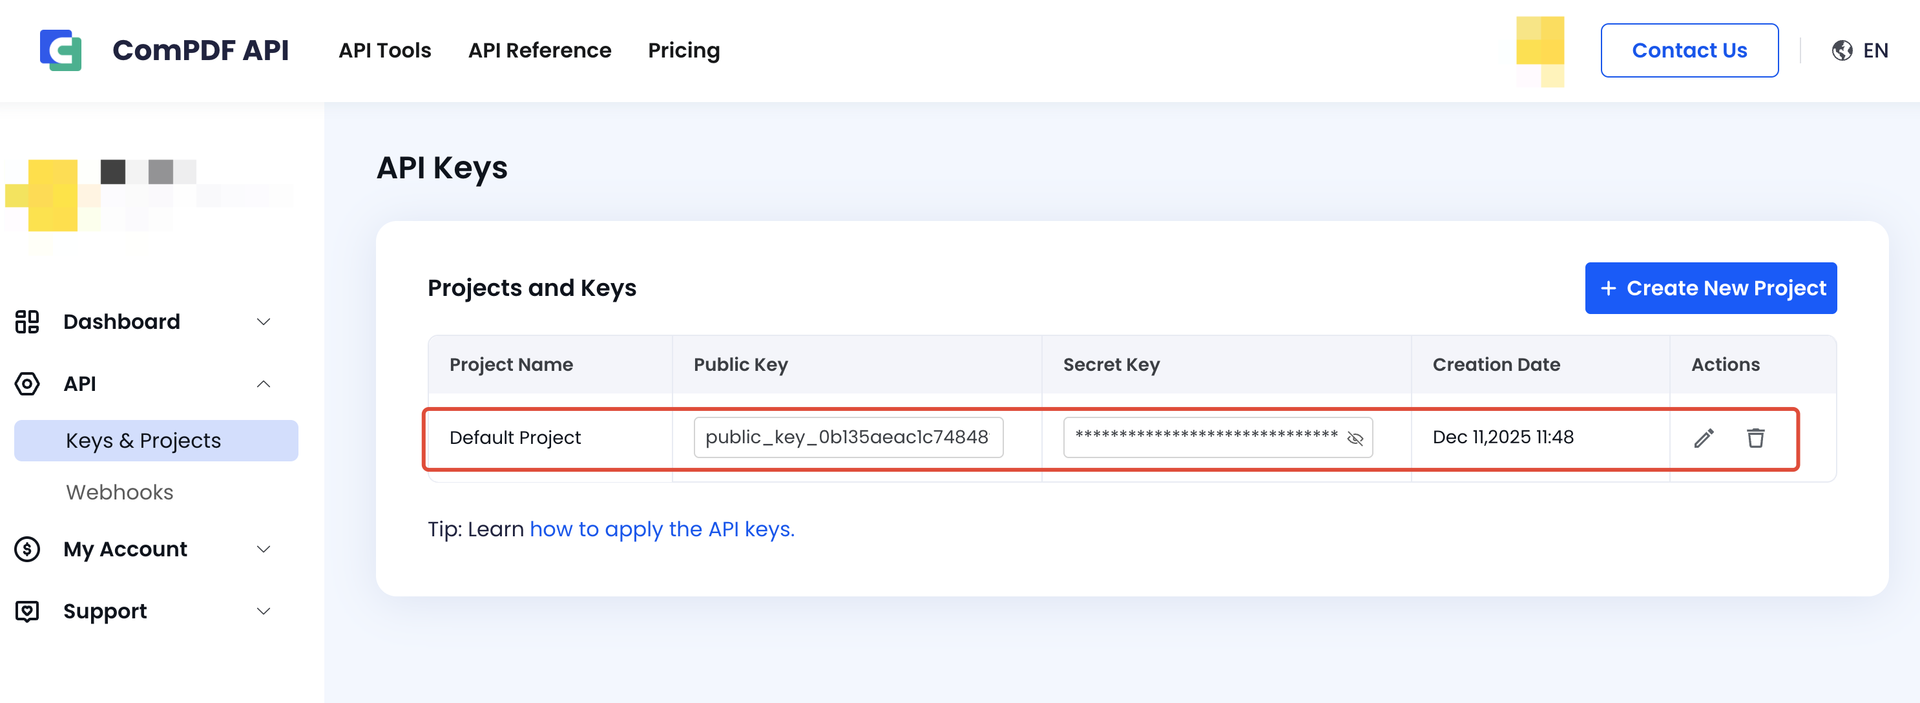The width and height of the screenshot is (1920, 703).
Task: Select the Dashboard icon in the sidebar
Action: point(28,321)
